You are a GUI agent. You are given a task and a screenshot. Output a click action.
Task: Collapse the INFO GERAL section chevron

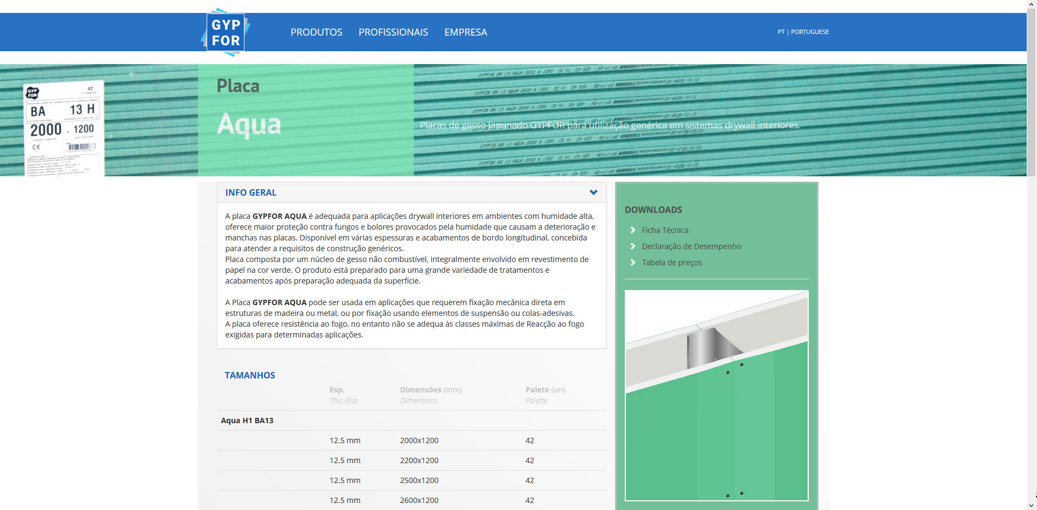pyautogui.click(x=593, y=192)
